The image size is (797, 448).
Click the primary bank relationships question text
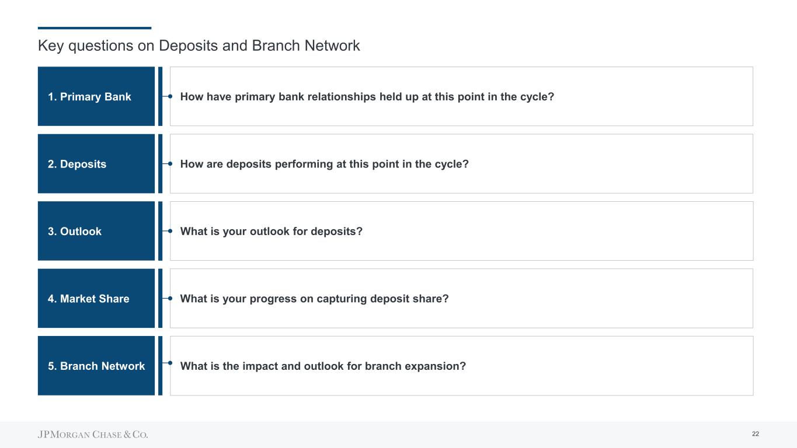pos(367,96)
